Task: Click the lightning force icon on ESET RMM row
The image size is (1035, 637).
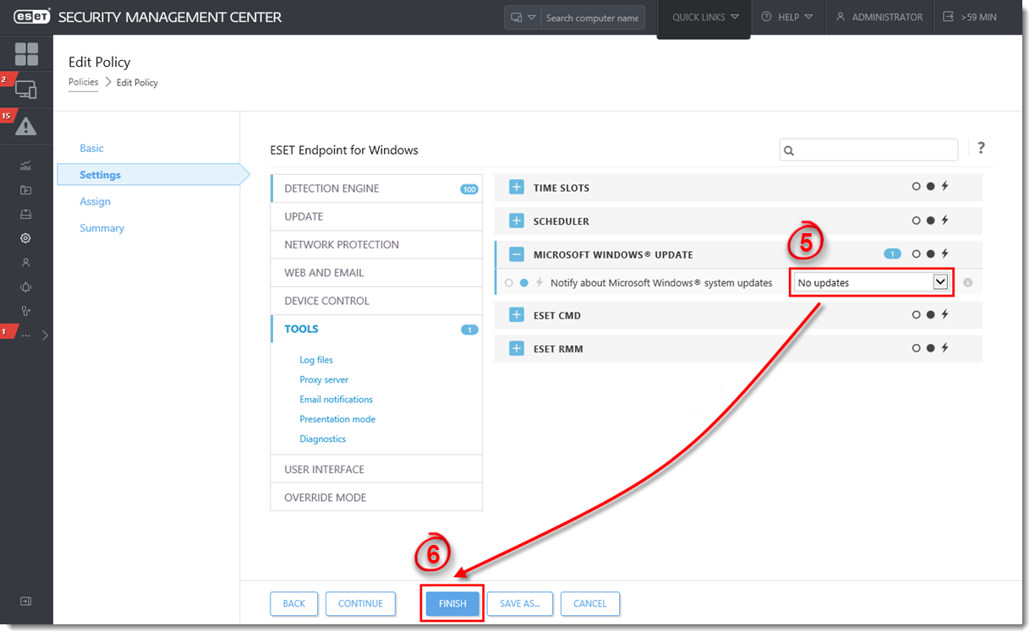Action: coord(945,348)
